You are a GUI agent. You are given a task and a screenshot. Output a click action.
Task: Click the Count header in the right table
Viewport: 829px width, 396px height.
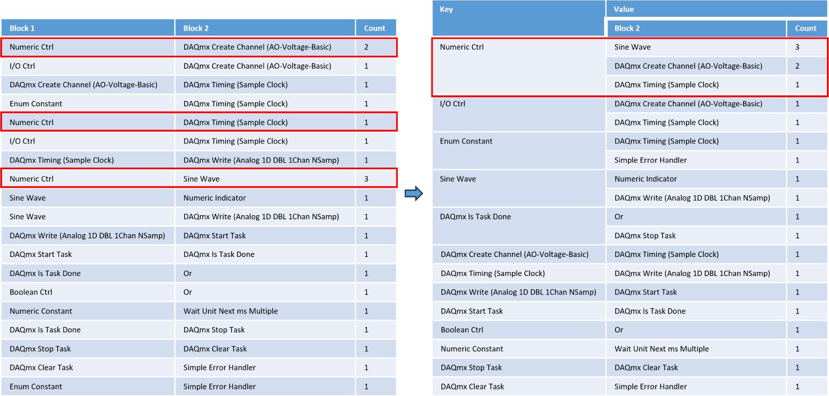[805, 28]
